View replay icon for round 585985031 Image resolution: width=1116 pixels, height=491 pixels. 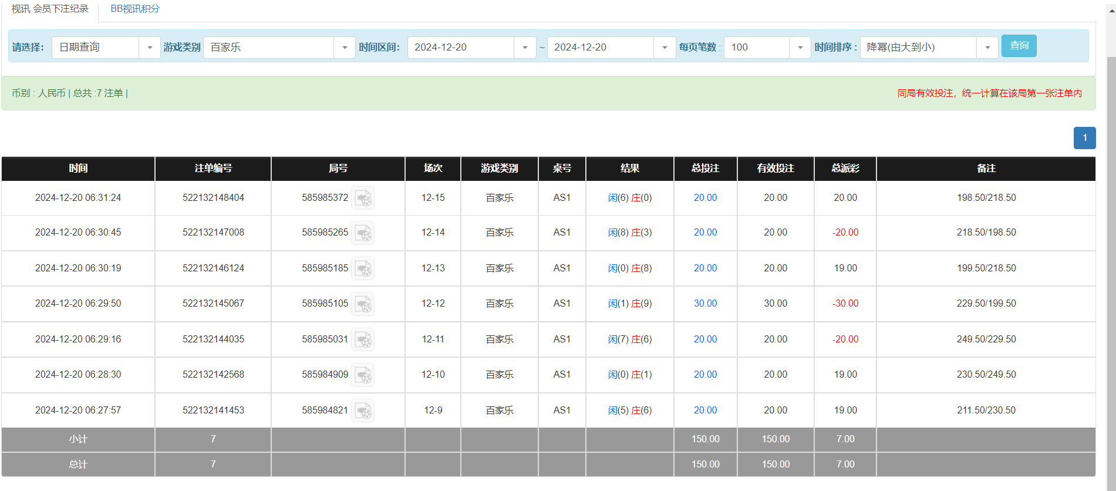[363, 340]
